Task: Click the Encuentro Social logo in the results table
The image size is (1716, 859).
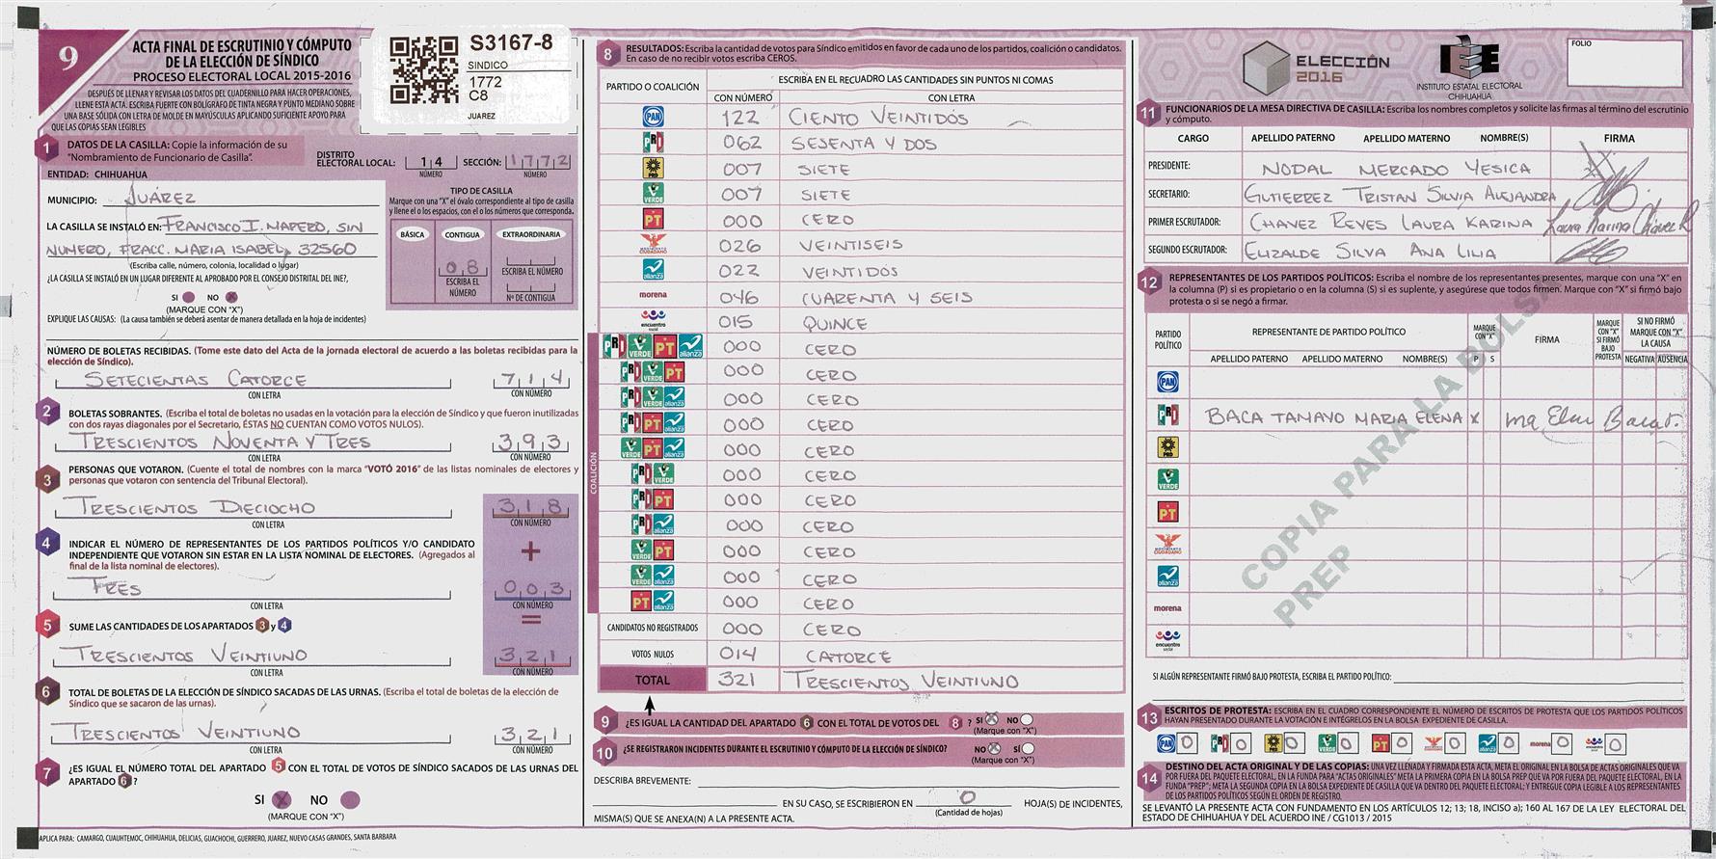Action: click(653, 320)
